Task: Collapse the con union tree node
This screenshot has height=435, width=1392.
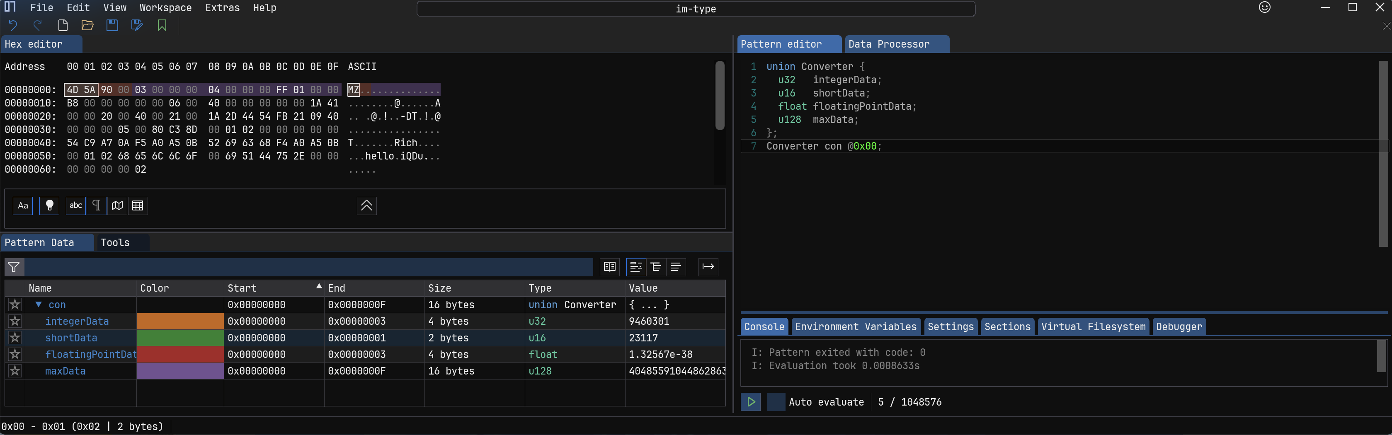Action: coord(39,305)
